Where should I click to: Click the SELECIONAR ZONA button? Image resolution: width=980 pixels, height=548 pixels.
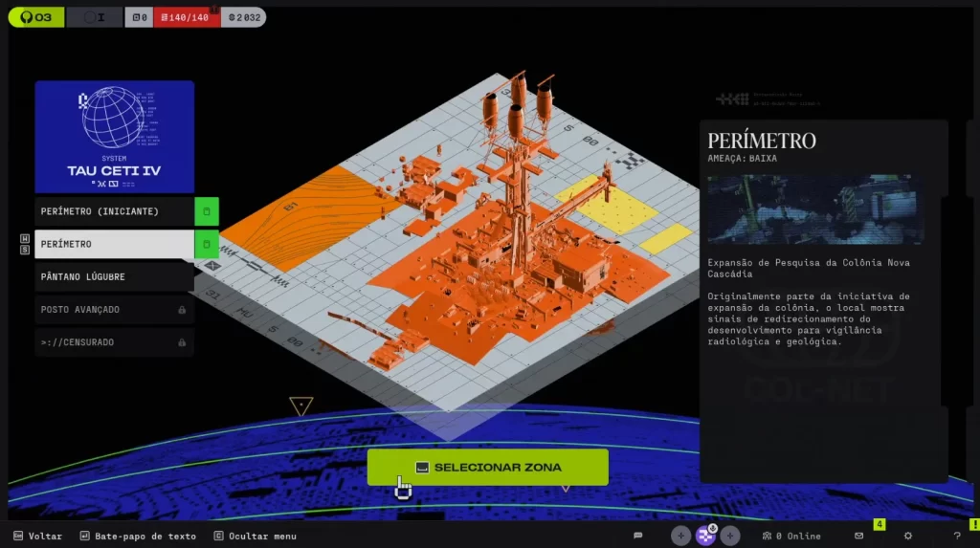[487, 467]
